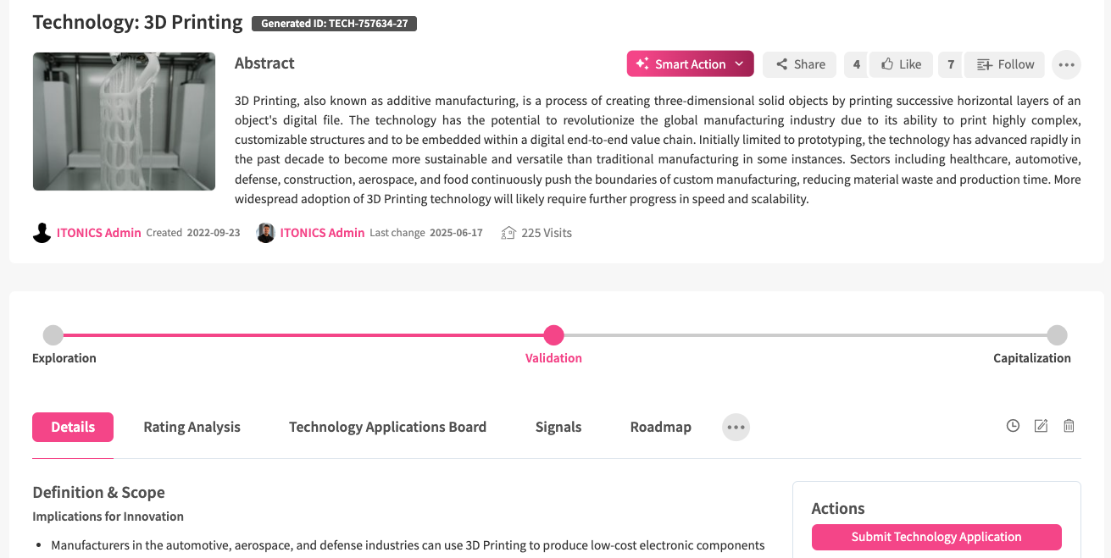1111x558 pixels.
Task: Click the ITONICS Admin creator avatar
Action: [42, 233]
